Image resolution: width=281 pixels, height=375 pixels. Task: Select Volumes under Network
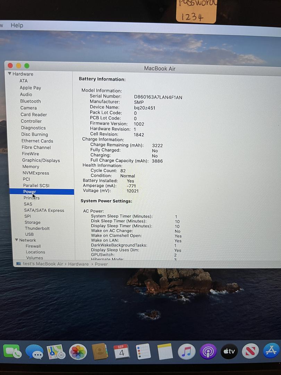point(35,258)
